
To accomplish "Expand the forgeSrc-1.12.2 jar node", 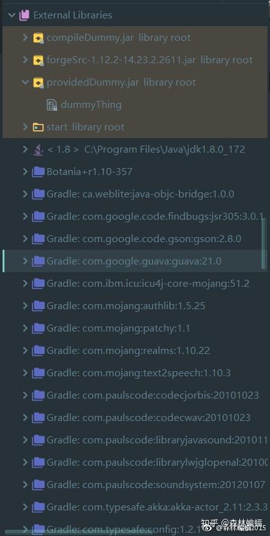I will pos(25,60).
